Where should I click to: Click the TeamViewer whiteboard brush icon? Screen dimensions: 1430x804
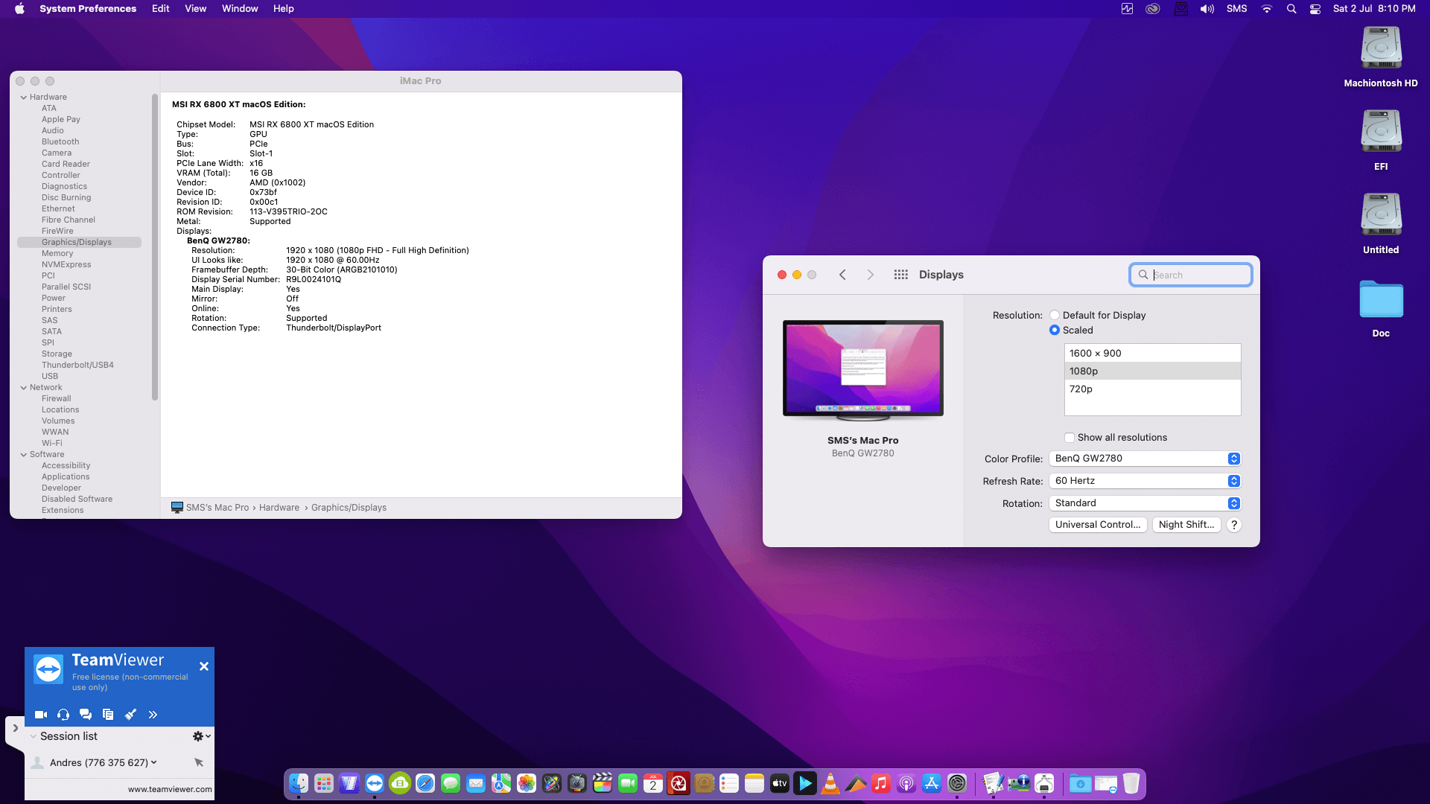click(x=130, y=715)
